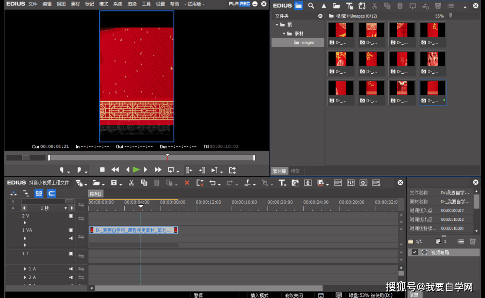Select the 序列1 sequence tab
The height and width of the screenshot is (298, 485).
(95, 194)
